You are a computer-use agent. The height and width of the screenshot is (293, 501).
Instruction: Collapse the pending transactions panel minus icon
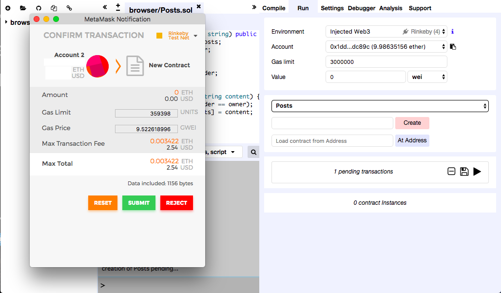[x=451, y=172]
